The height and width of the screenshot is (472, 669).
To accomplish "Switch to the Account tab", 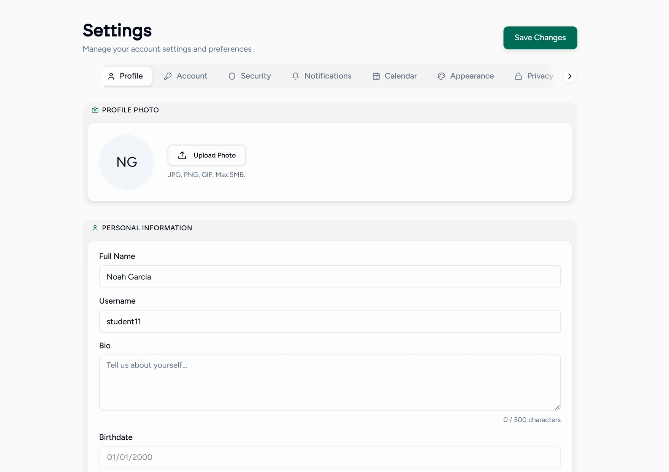I will (186, 76).
